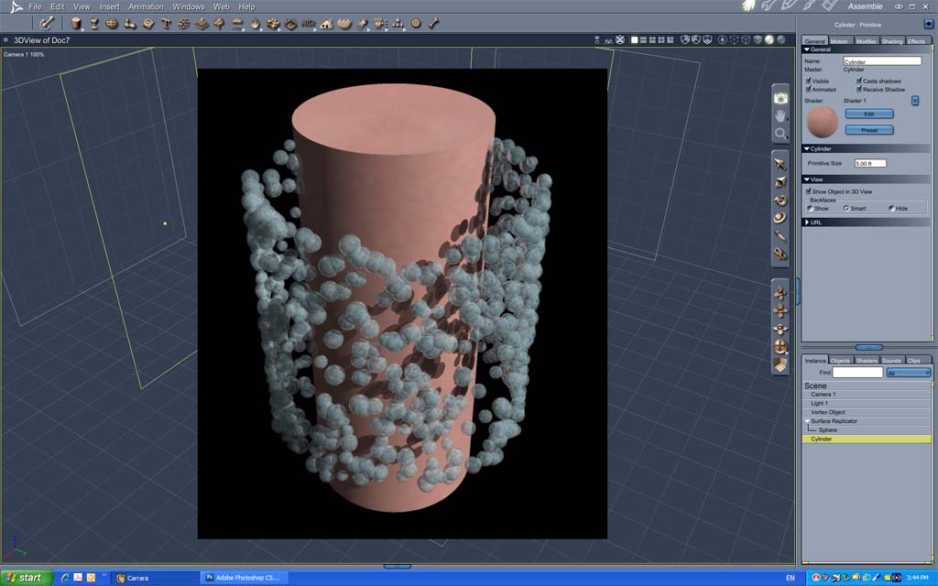Switch to the Shaders tab in browser
The width and height of the screenshot is (938, 586).
click(867, 361)
